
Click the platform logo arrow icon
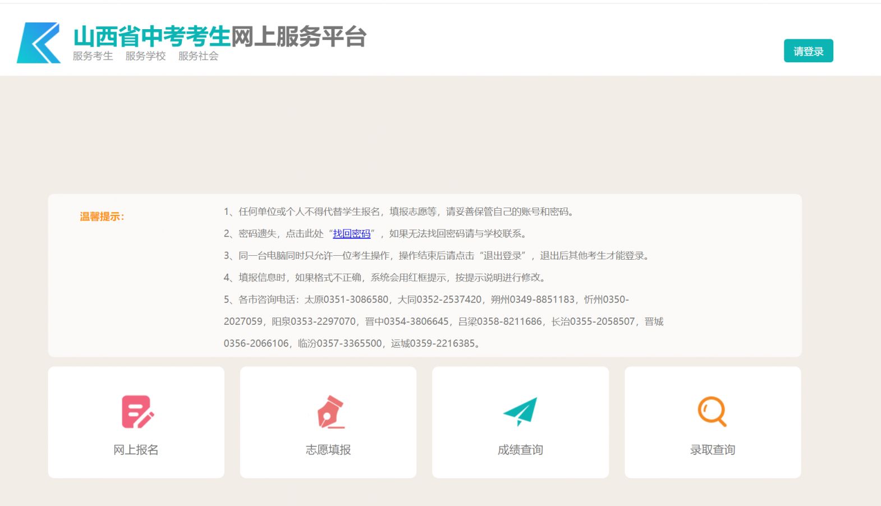39,43
